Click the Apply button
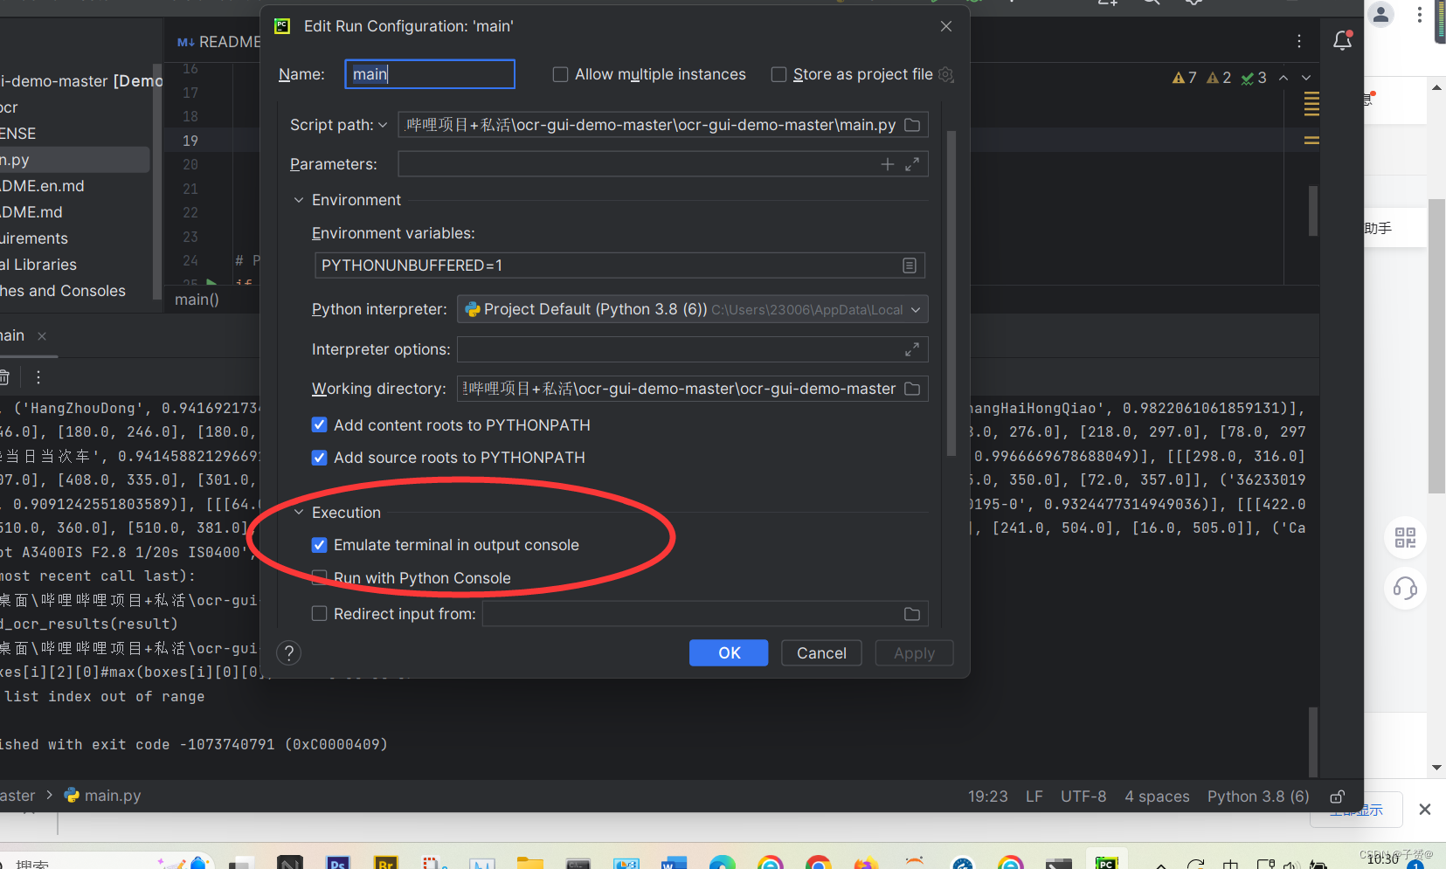Viewport: 1446px width, 869px height. point(913,652)
